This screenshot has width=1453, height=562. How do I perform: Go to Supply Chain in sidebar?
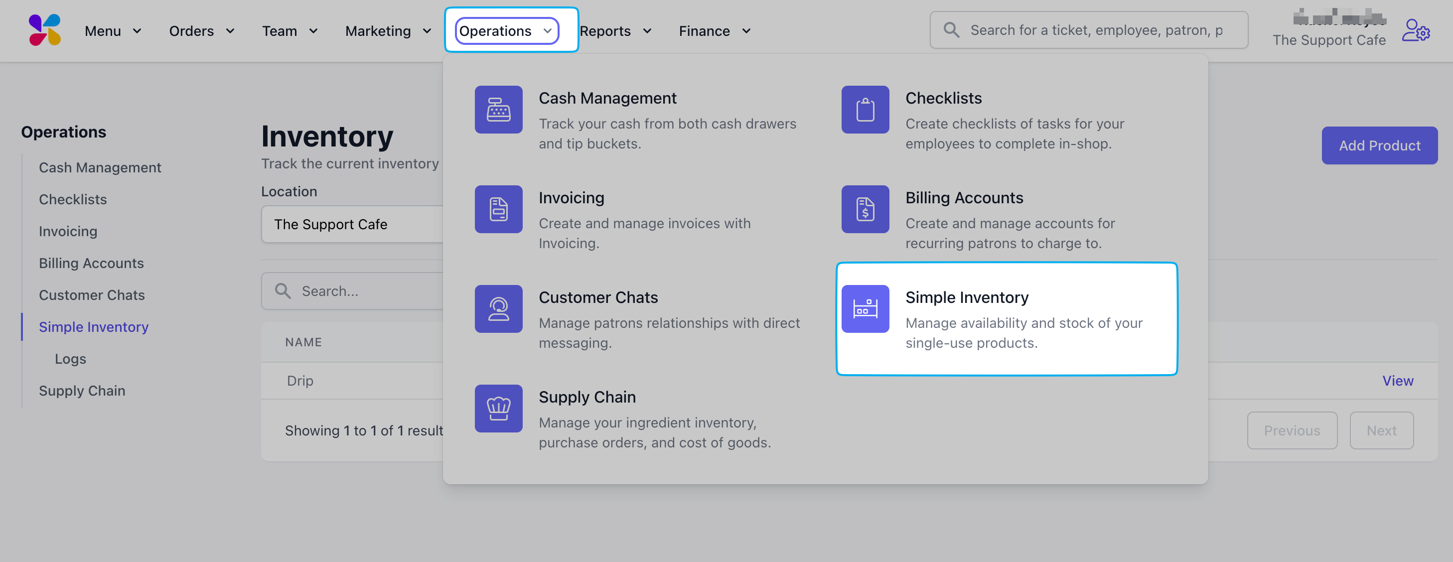click(82, 391)
